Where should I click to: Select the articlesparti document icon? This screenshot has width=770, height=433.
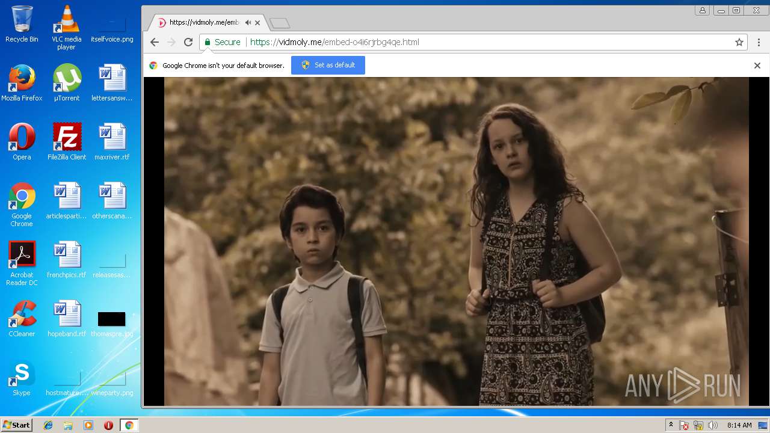click(x=67, y=201)
